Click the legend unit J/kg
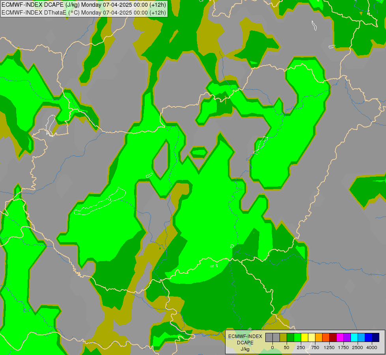The image size is (386, 355). [245, 349]
